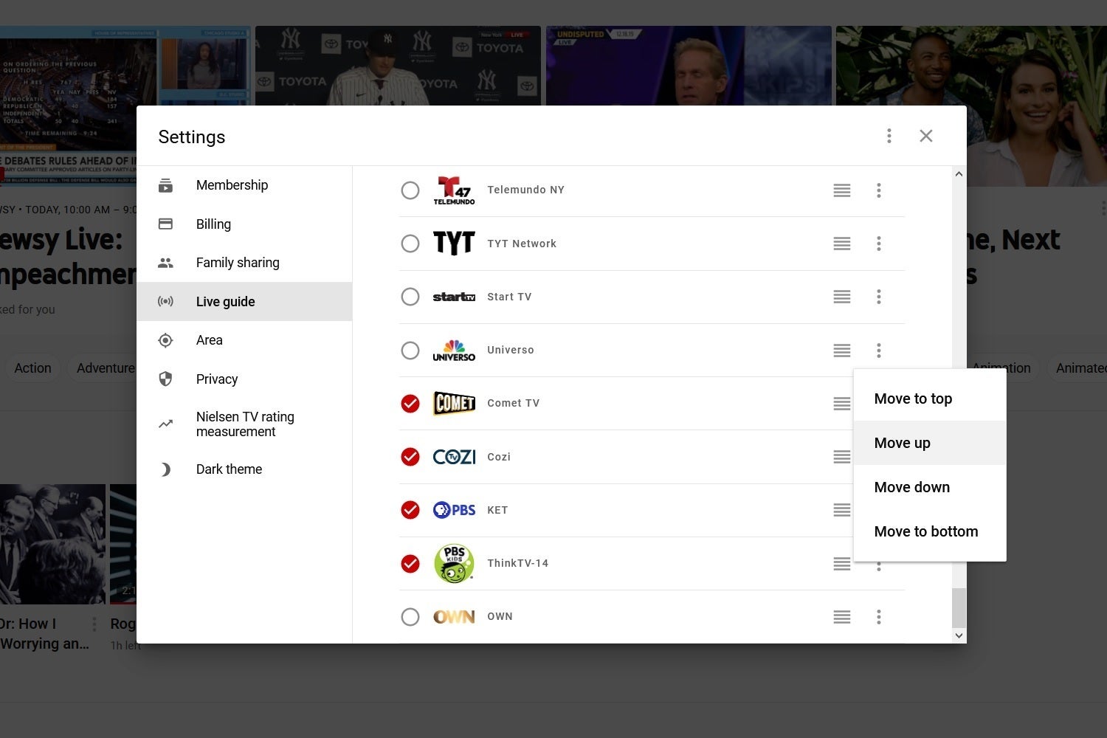Click Start TV drag handle

click(x=842, y=297)
